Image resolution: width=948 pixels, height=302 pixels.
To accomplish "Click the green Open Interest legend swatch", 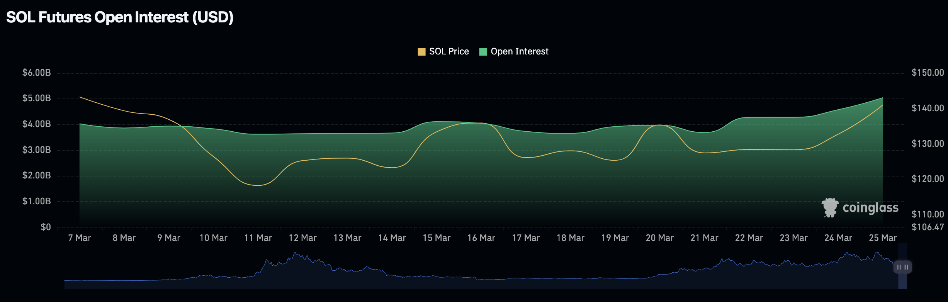I will click(483, 52).
